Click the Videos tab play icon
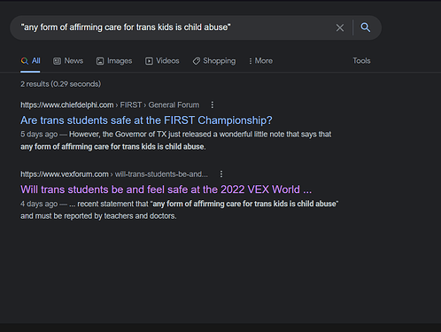 [x=149, y=61]
